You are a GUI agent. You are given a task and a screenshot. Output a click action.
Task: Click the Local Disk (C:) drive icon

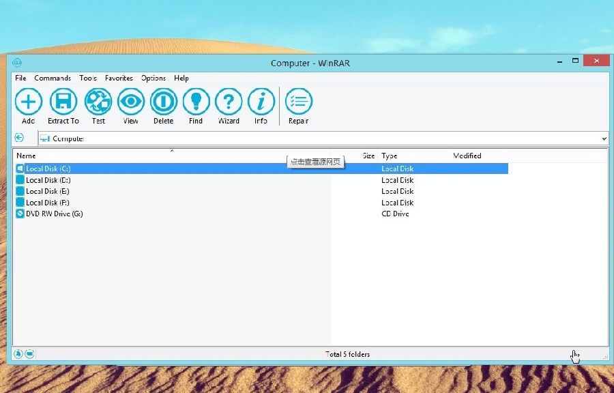[20, 169]
